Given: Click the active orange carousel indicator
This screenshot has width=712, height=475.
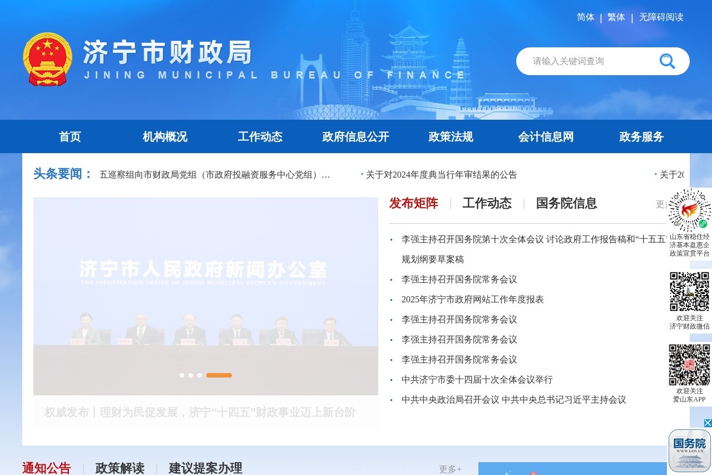Looking at the screenshot, I should click(x=219, y=375).
